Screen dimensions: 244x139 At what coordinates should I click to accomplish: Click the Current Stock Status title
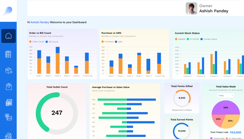click(187, 33)
